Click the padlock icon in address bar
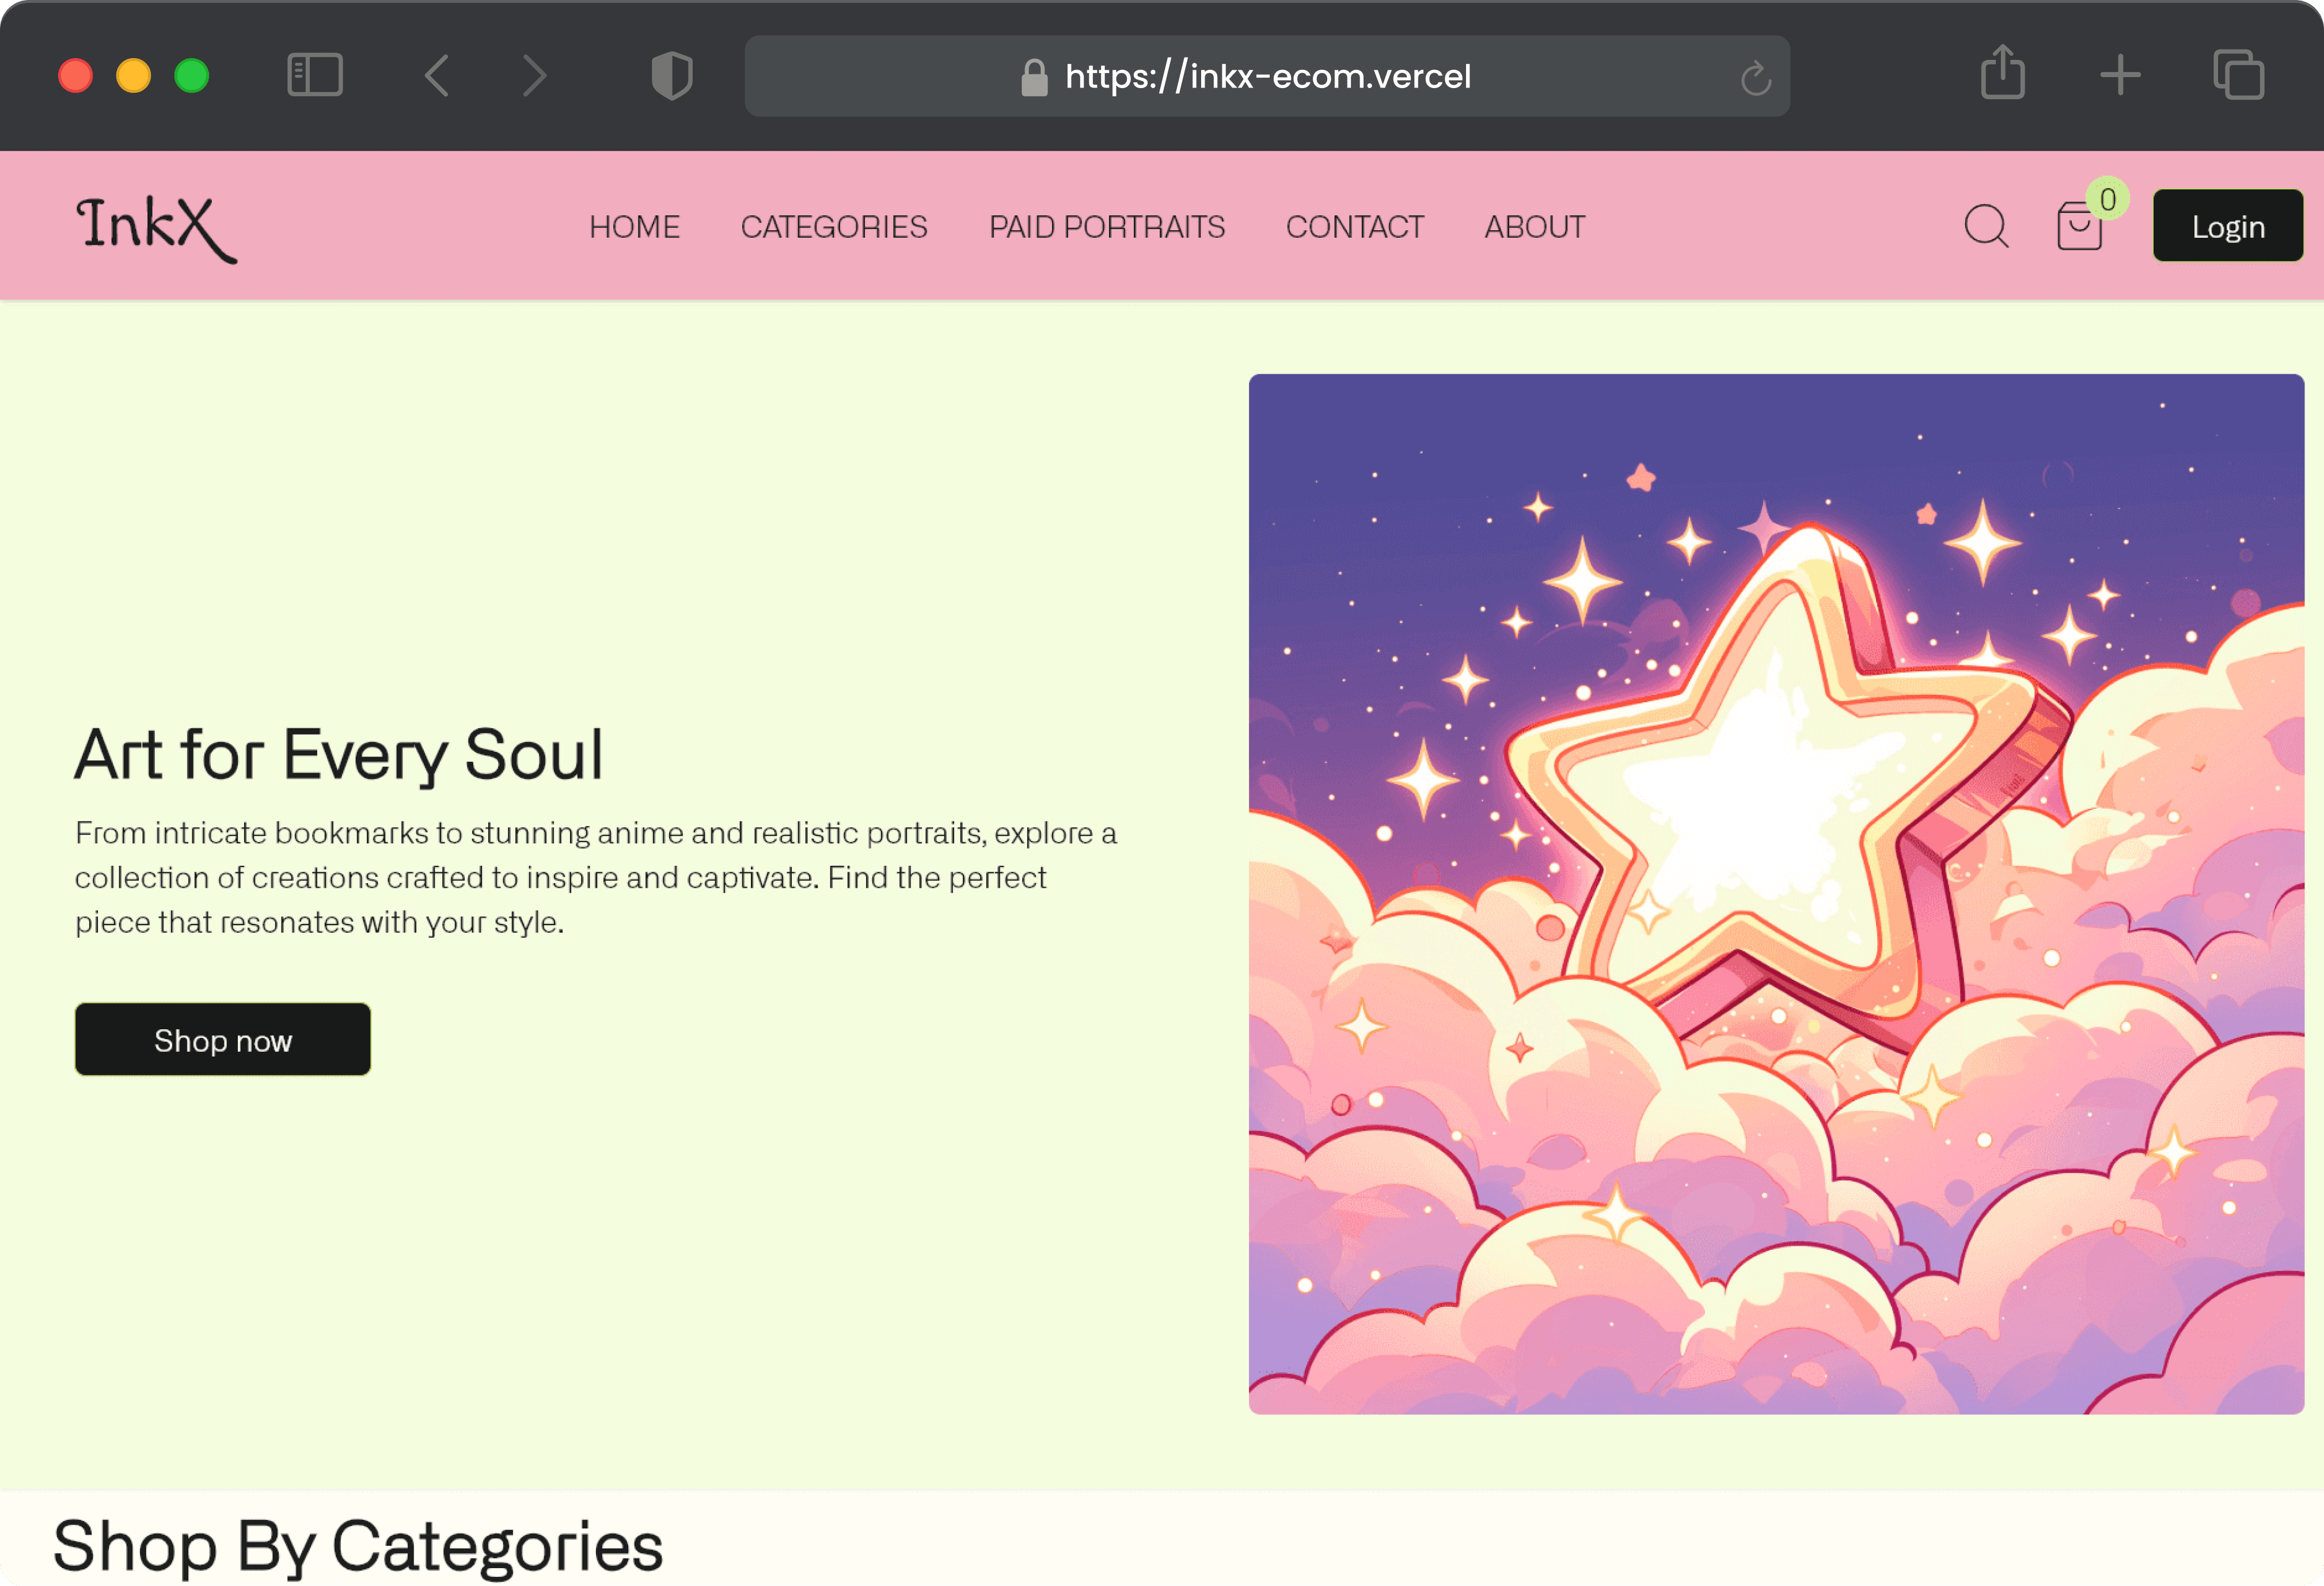The height and width of the screenshot is (1586, 2324). (1034, 77)
